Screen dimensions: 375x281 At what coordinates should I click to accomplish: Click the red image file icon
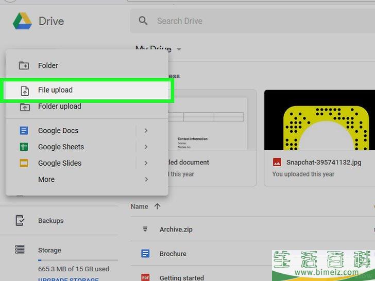[277, 162]
